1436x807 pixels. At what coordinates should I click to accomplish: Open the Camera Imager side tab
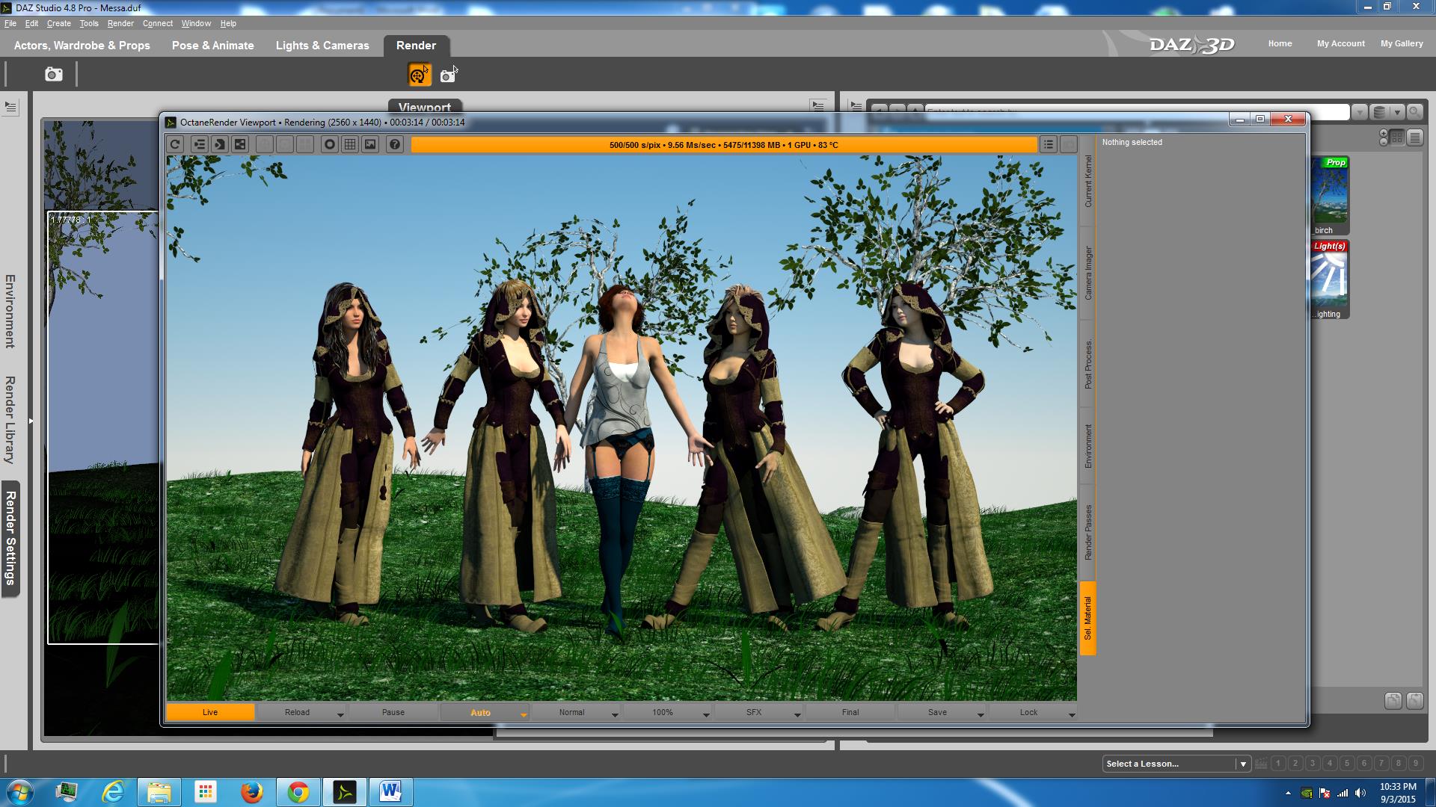[1088, 273]
